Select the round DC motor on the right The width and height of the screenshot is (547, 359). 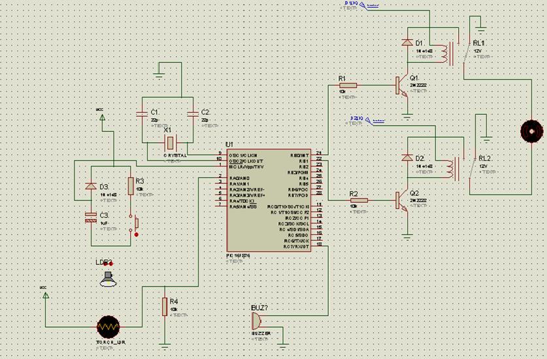(532, 131)
